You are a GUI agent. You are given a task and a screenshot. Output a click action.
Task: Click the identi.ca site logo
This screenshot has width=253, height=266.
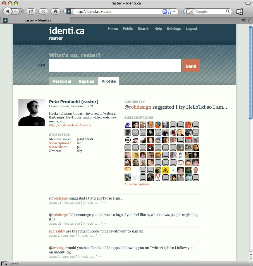pyautogui.click(x=67, y=31)
